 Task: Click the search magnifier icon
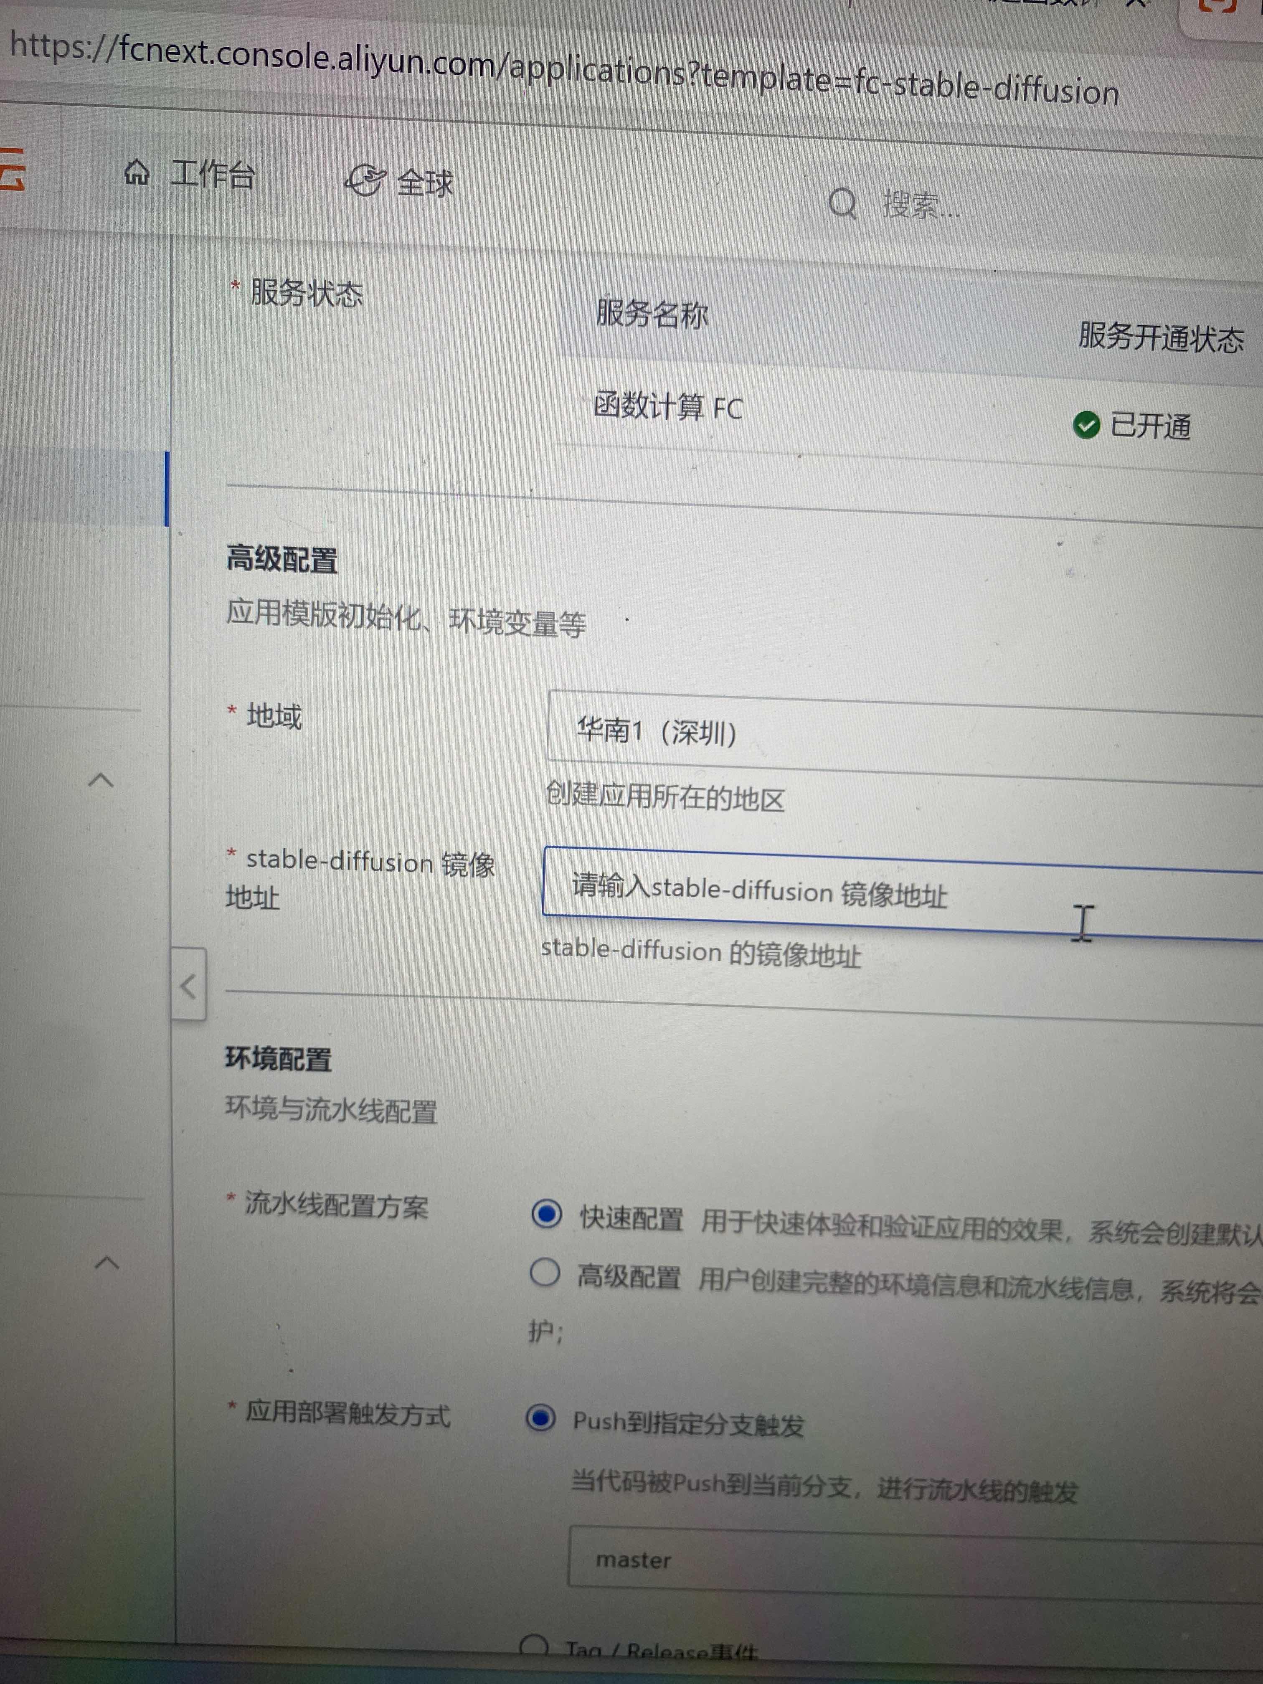pyautogui.click(x=842, y=203)
